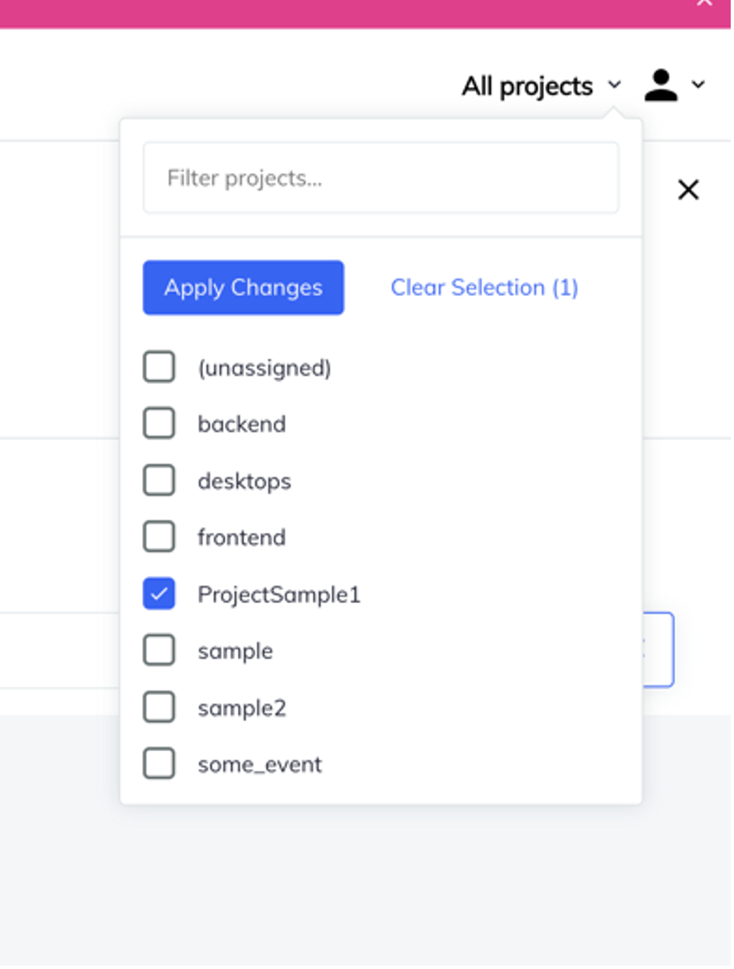This screenshot has width=734, height=969.
Task: Close the filter panel via the X icon
Action: [x=689, y=190]
